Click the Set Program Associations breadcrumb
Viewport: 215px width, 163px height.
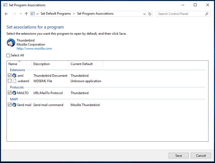pyautogui.click(x=95, y=14)
